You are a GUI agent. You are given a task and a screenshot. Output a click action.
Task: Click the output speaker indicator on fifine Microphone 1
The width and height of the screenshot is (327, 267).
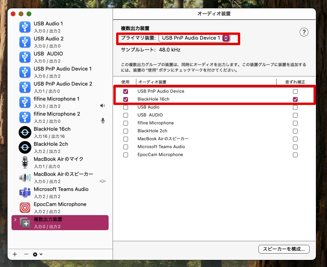coord(103,106)
